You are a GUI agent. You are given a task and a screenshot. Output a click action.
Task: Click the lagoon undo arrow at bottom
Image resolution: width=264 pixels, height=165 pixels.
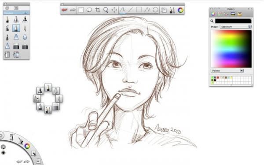pyautogui.click(x=19, y=162)
